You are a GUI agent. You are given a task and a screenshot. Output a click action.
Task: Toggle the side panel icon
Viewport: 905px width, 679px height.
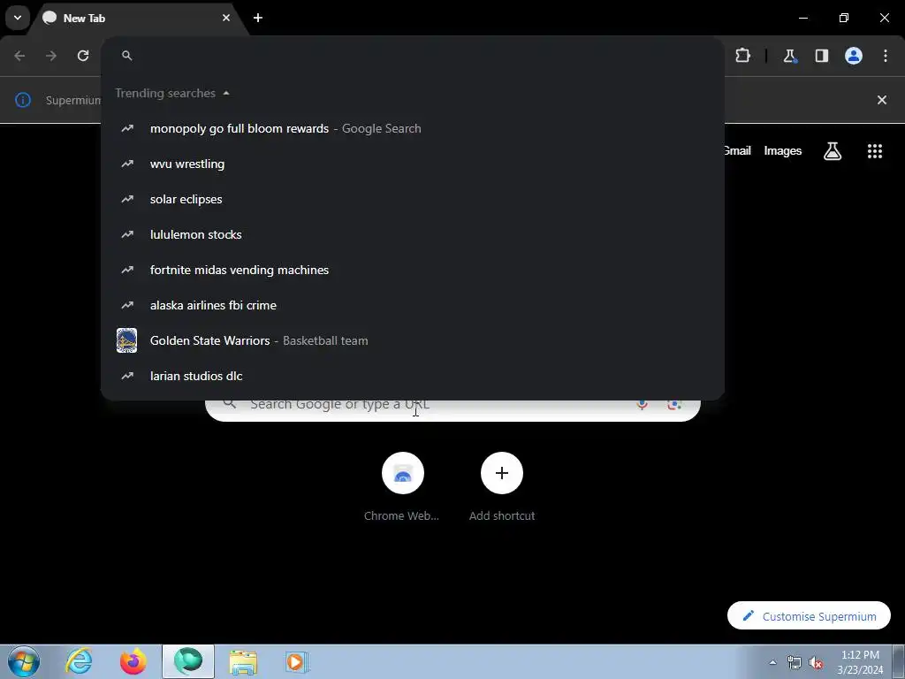821,56
